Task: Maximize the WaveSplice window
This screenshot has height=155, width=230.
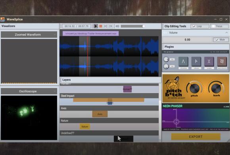Action: point(221,19)
